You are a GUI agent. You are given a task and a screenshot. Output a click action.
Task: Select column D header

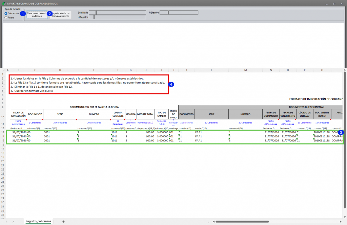coord(60,70)
